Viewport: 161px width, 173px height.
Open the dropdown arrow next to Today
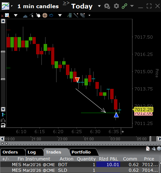coord(99,6)
